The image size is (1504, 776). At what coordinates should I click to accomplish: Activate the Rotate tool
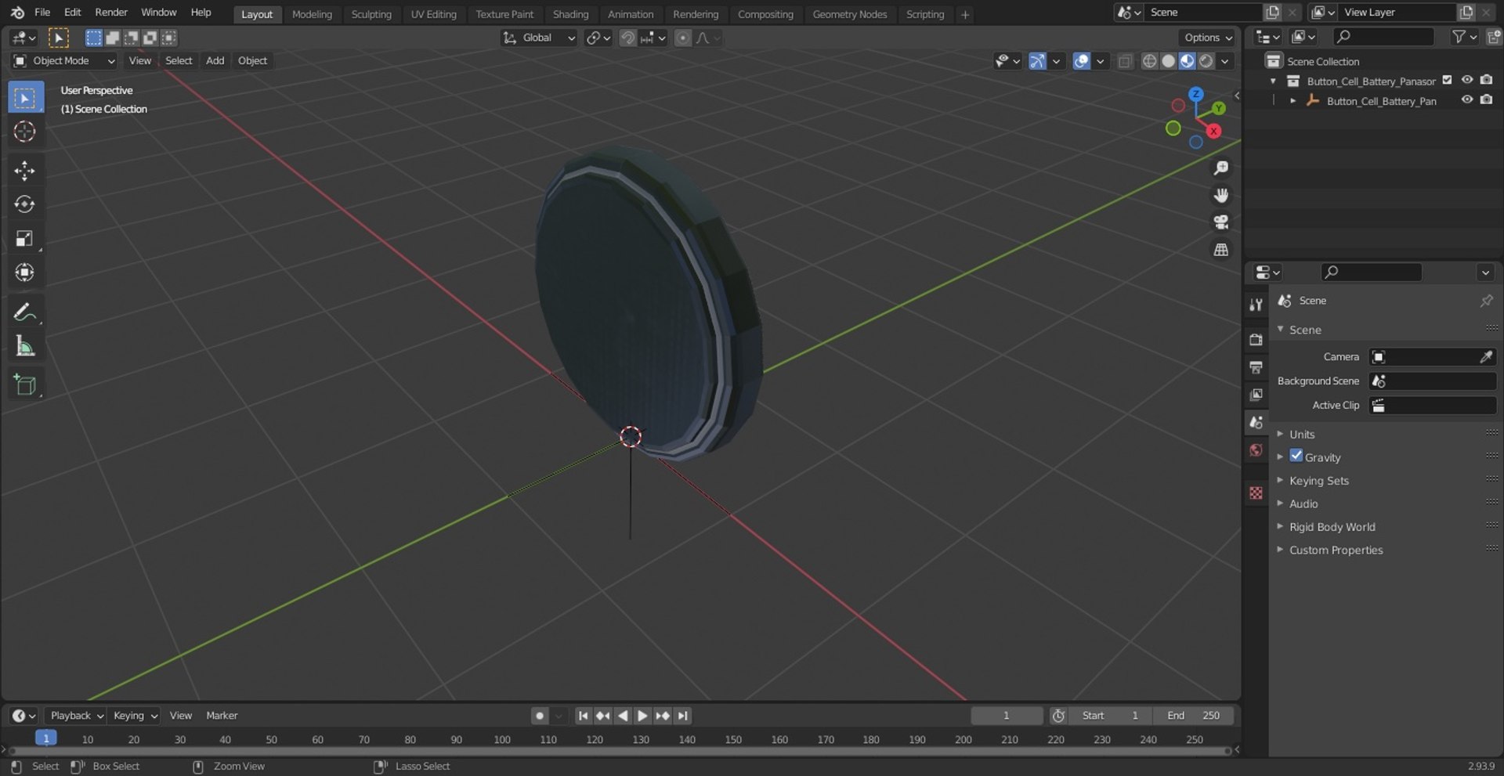point(25,204)
